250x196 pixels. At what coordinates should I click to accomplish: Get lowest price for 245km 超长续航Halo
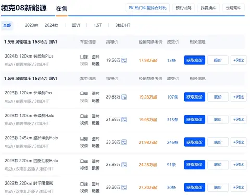click(x=195, y=142)
